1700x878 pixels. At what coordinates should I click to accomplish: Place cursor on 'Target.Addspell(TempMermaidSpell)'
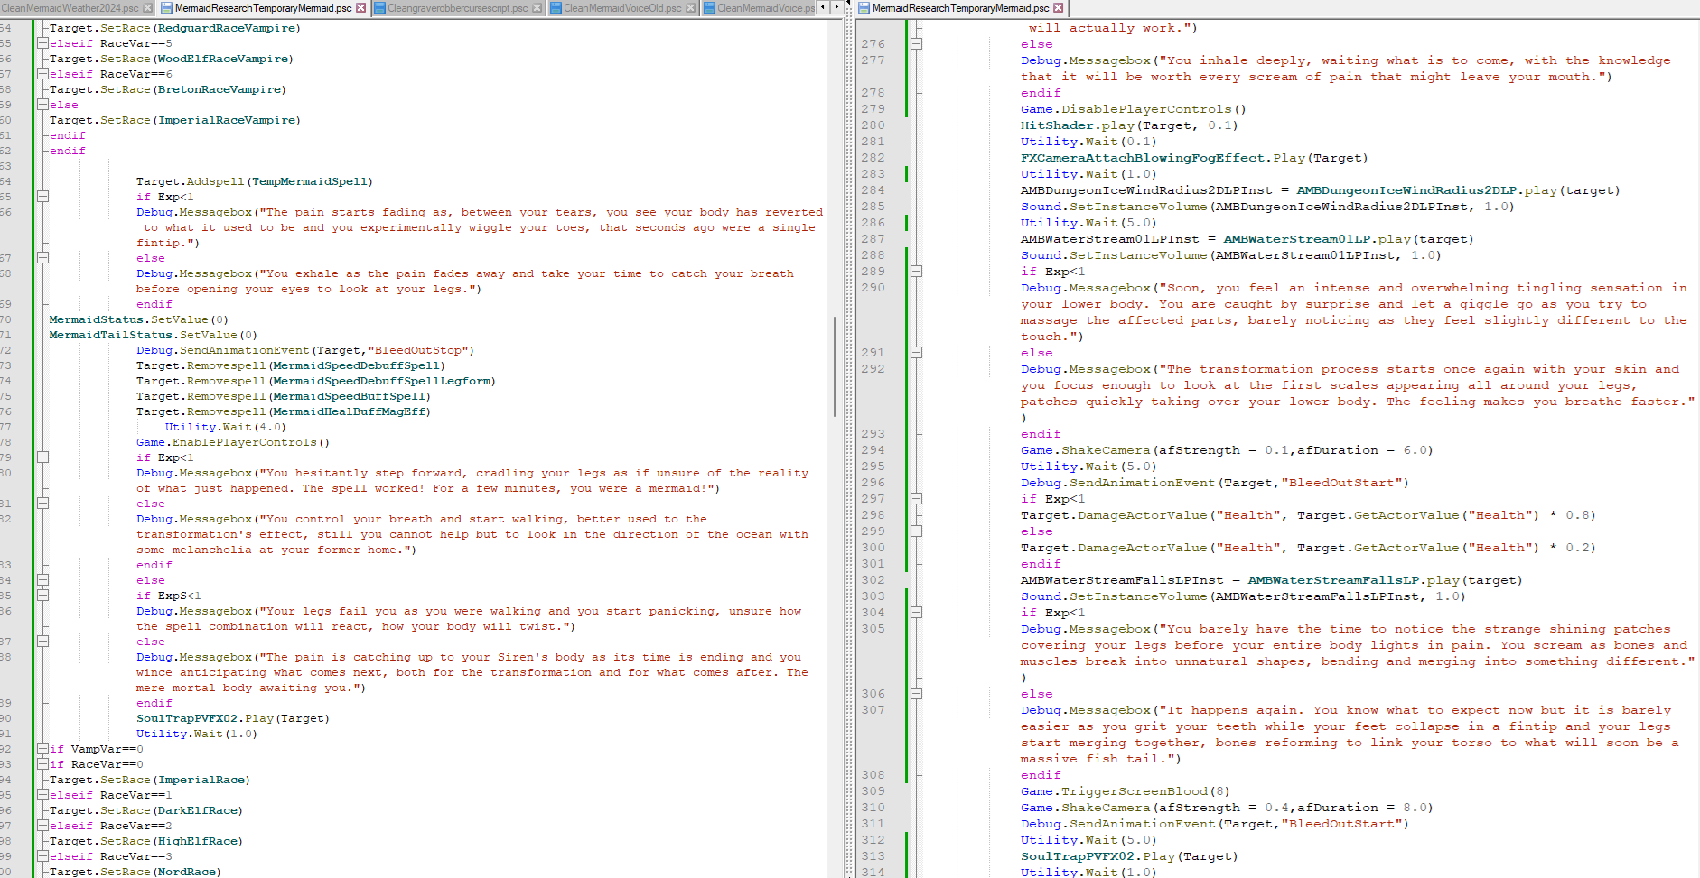click(255, 181)
